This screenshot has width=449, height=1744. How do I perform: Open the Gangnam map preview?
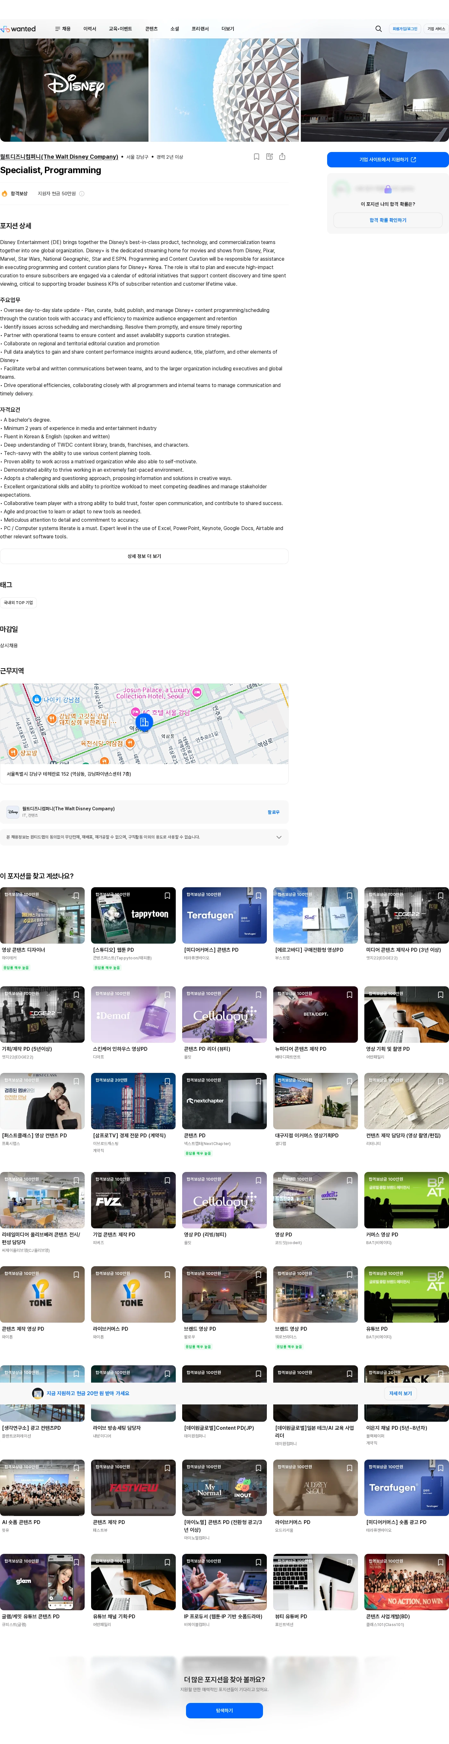[144, 723]
